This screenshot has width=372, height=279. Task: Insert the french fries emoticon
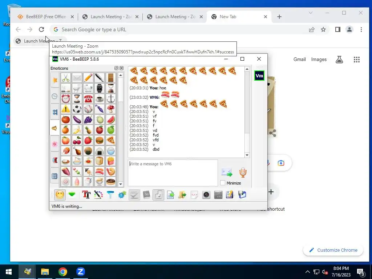[110, 161]
